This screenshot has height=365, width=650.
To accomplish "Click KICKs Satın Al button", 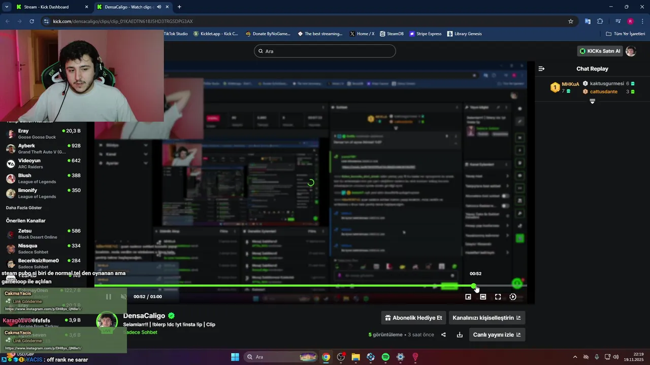I will coord(600,51).
